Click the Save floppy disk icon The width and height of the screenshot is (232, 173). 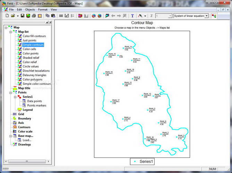point(23,16)
